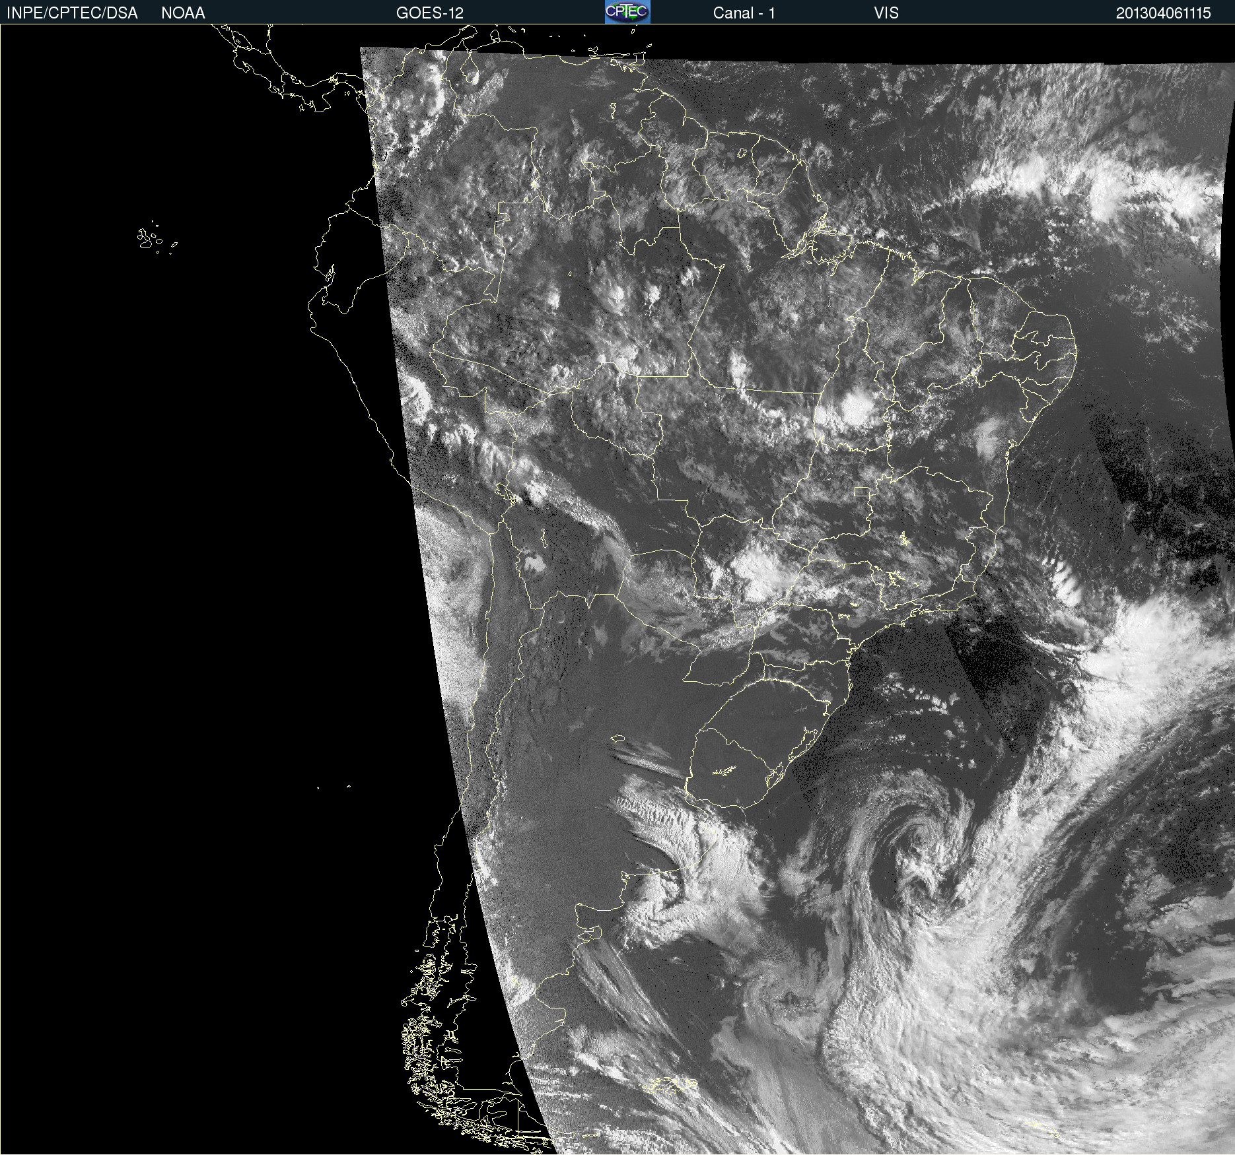Click the CPTEC logo in the header
Viewport: 1235px width, 1155px height.
[627, 12]
